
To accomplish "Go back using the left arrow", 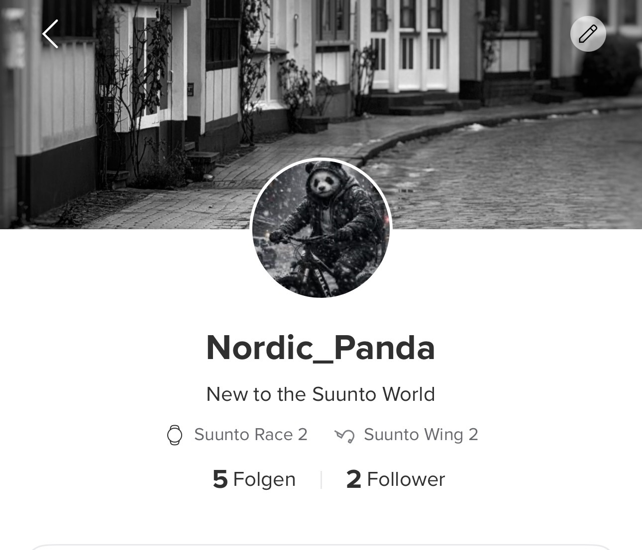I will (x=50, y=34).
